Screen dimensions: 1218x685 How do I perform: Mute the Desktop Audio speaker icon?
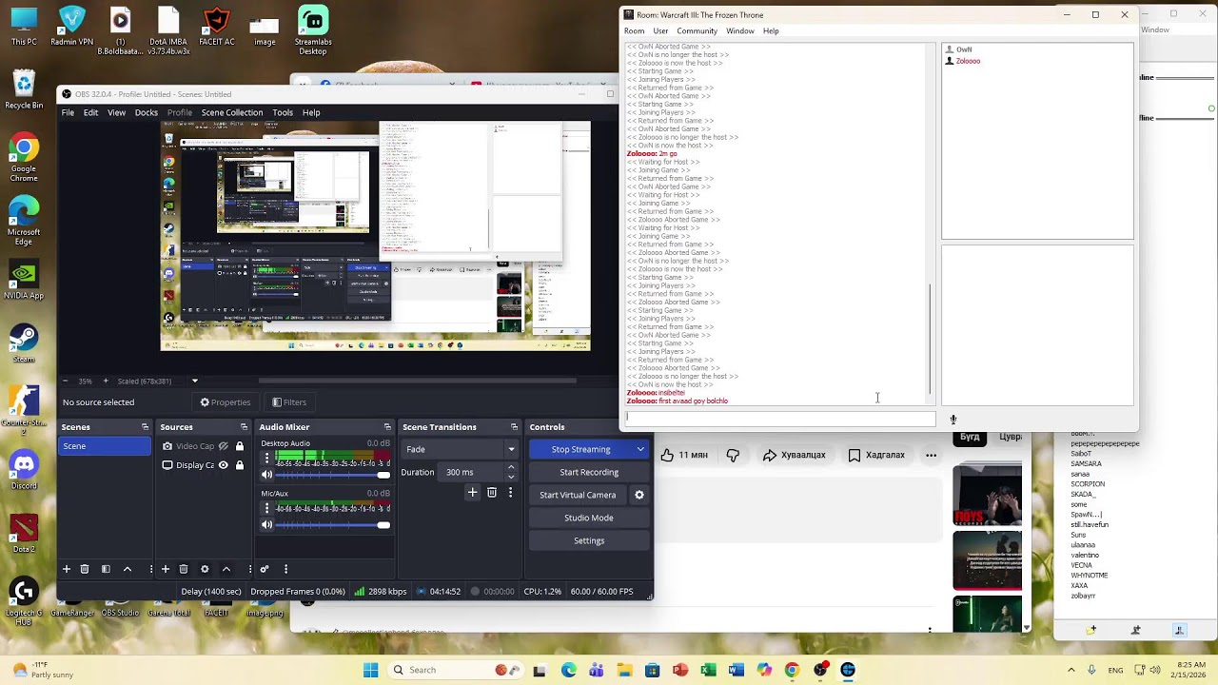[x=266, y=475]
